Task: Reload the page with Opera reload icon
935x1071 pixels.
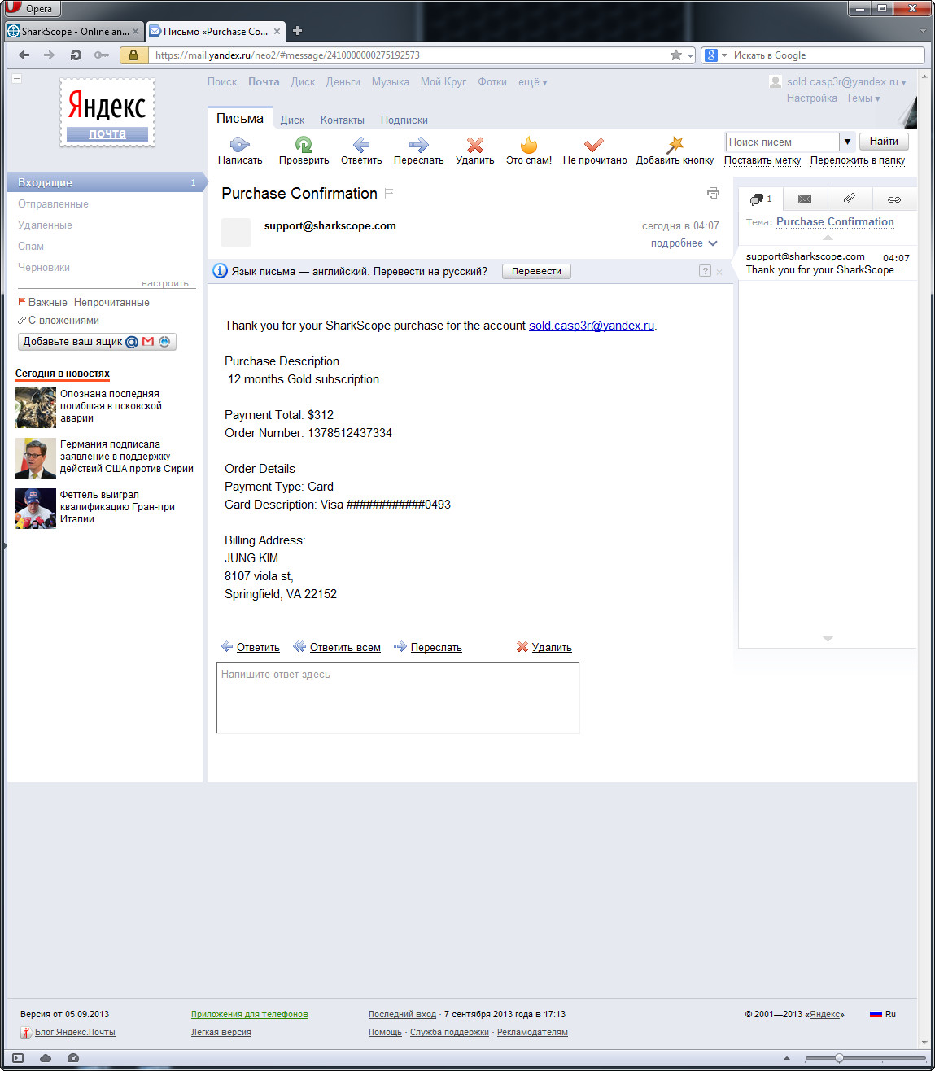Action: tap(76, 55)
